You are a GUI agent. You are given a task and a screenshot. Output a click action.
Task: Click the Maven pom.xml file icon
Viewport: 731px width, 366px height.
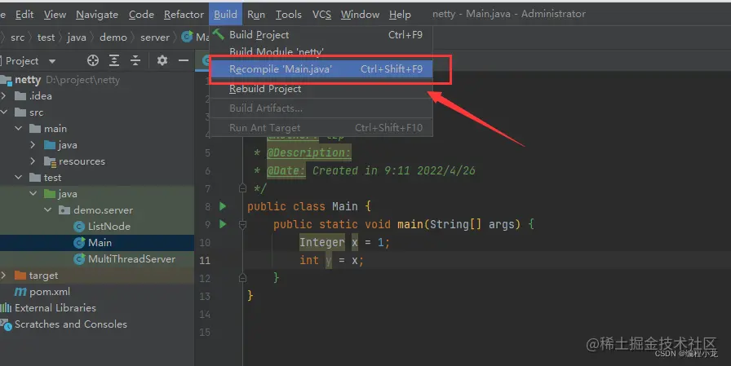pos(20,292)
